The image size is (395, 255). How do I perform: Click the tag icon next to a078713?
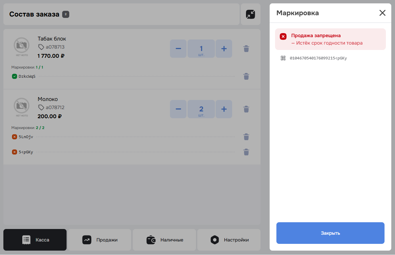tap(41, 47)
